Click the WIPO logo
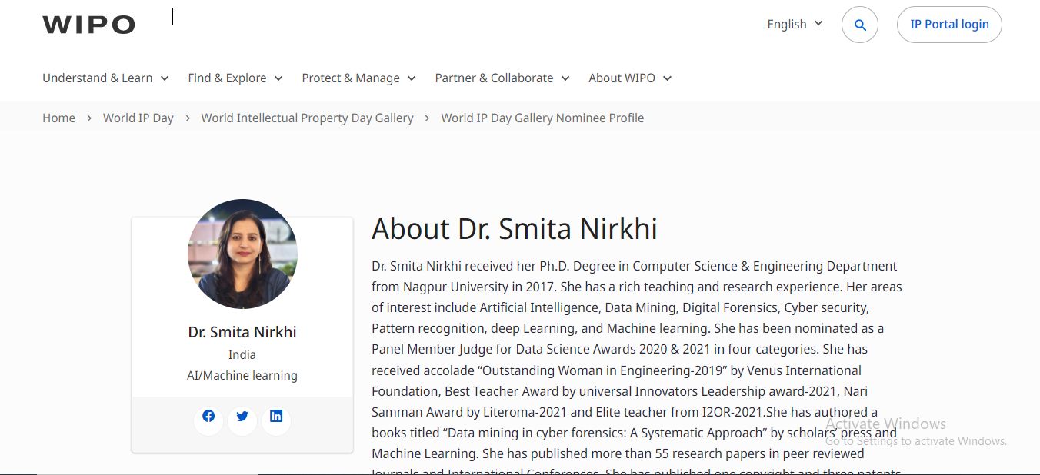Image resolution: width=1040 pixels, height=475 pixels. point(88,25)
